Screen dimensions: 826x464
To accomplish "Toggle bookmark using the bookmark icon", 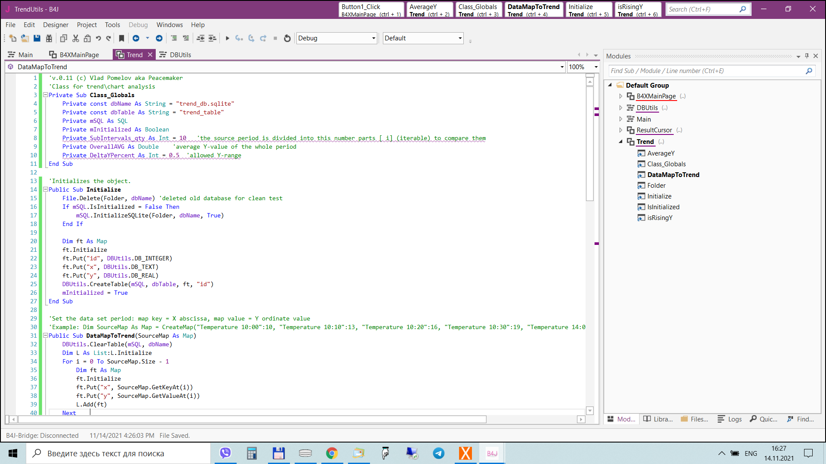I will tap(122, 38).
